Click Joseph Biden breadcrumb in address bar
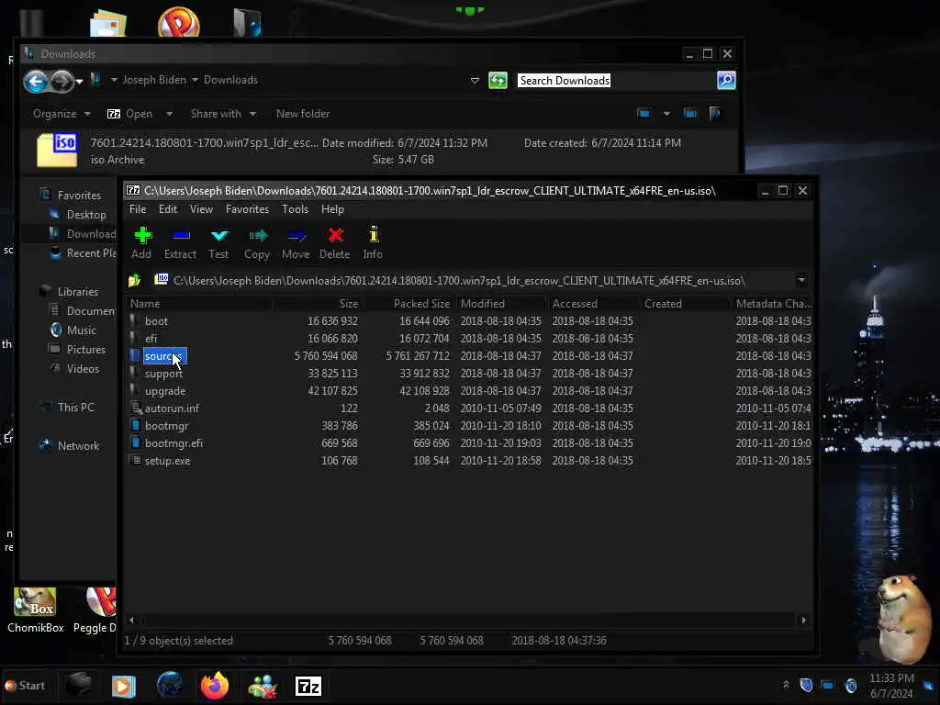 tap(154, 80)
